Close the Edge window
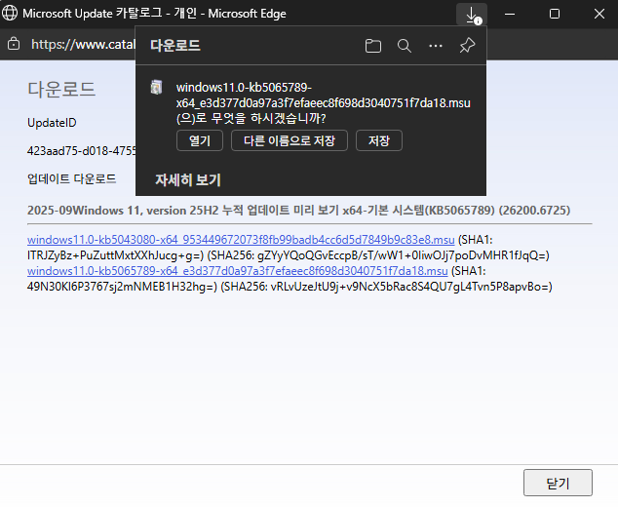The height and width of the screenshot is (507, 618). (599, 15)
